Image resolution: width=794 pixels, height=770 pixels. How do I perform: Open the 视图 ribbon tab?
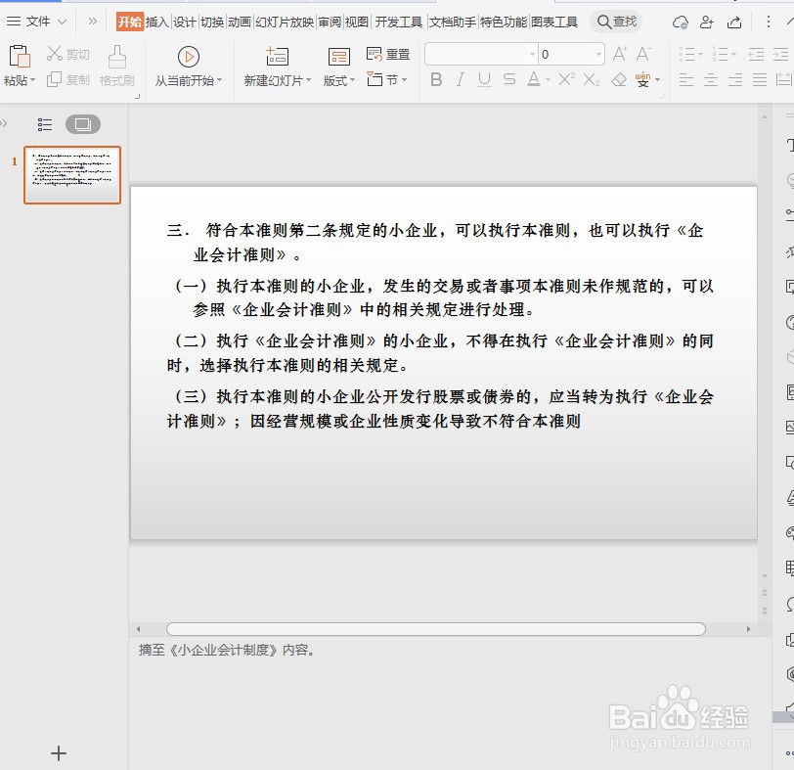(357, 22)
